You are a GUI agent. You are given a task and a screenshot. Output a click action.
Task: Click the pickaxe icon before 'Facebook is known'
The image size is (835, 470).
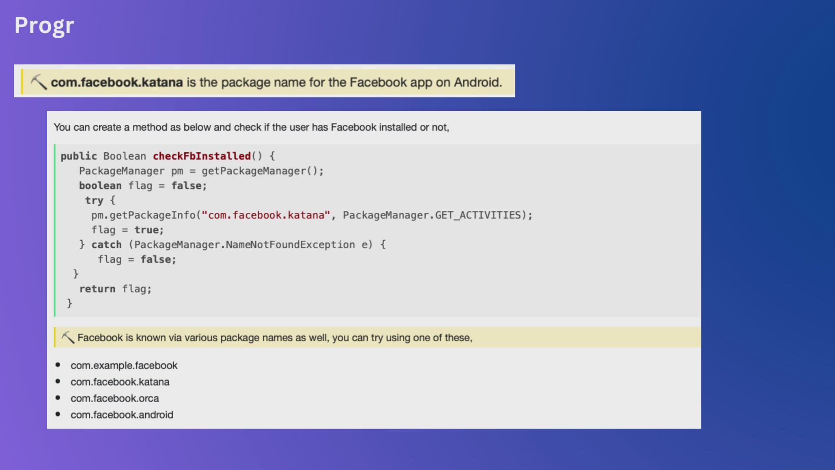pyautogui.click(x=68, y=337)
